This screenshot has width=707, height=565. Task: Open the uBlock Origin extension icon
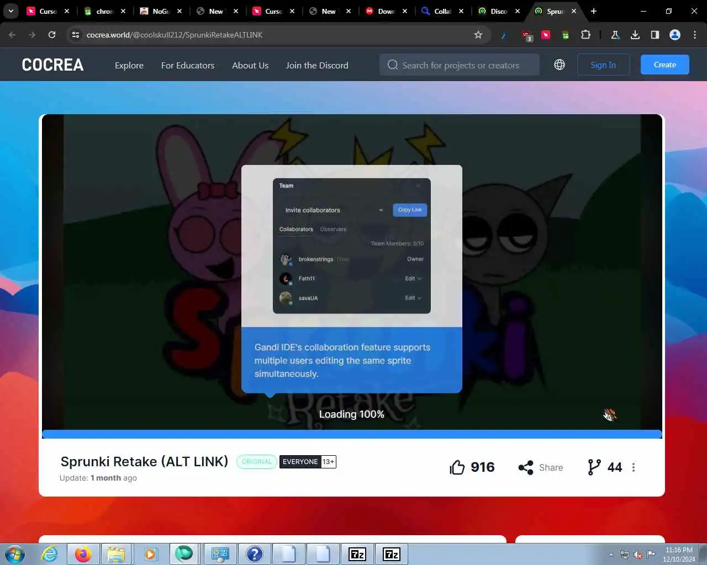pos(527,35)
